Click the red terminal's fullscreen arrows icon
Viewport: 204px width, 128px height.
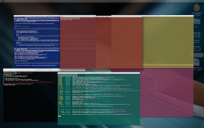141,17
